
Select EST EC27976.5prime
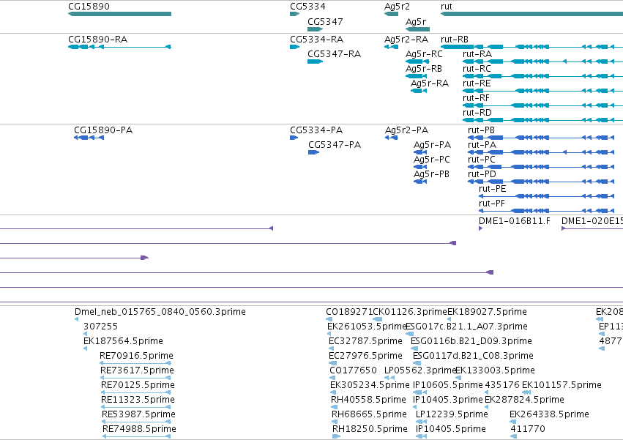coord(365,356)
